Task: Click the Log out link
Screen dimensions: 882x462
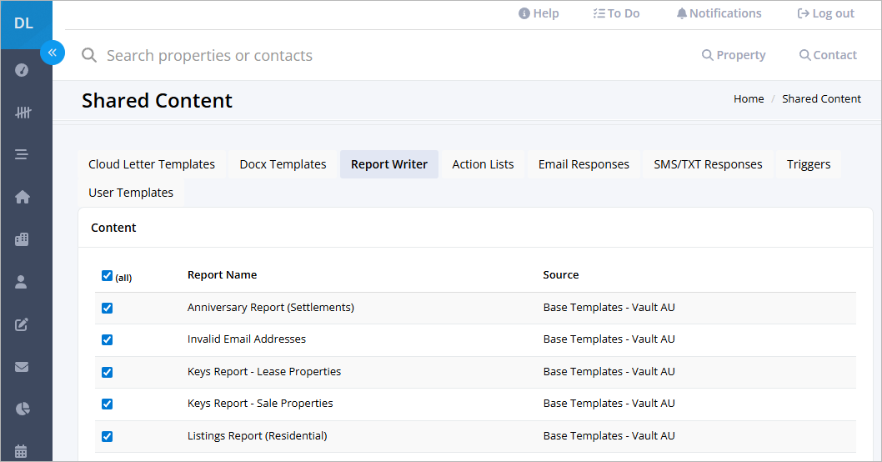Action: point(826,13)
